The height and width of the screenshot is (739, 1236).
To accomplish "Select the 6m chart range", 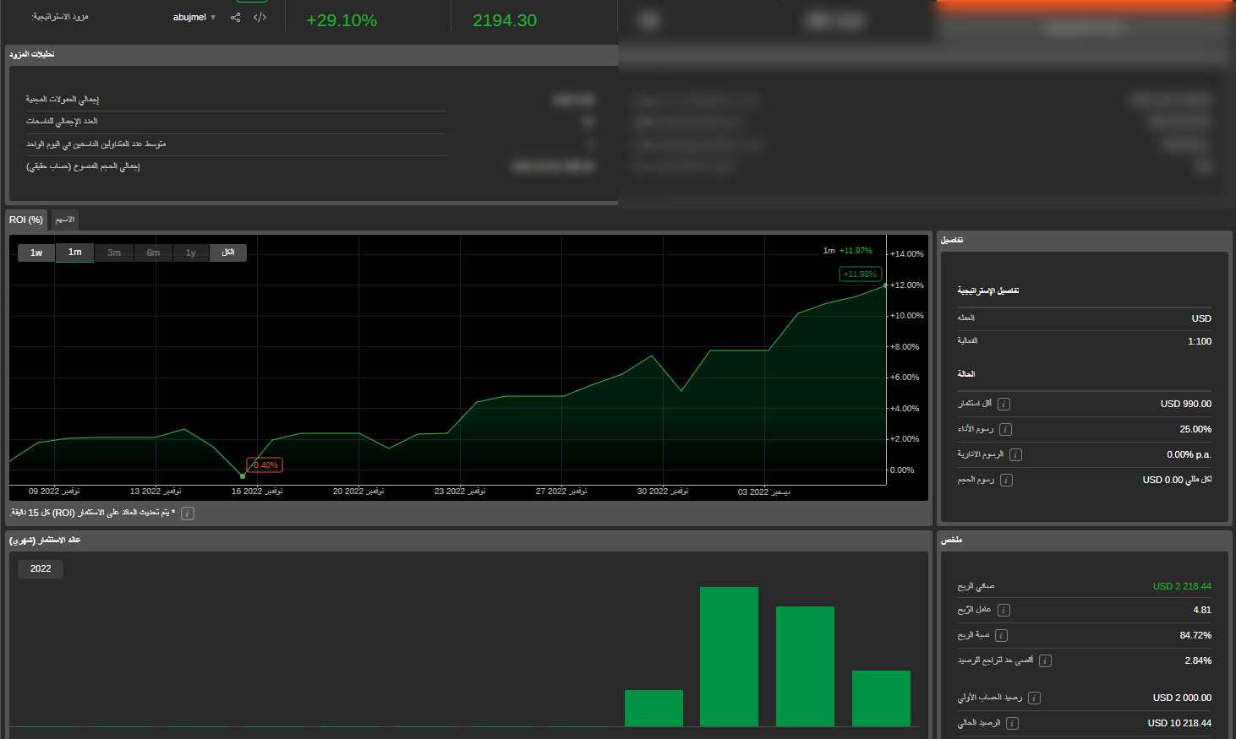I will [153, 253].
